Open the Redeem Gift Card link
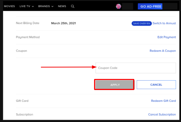This screenshot has height=122, width=181. point(163,101)
